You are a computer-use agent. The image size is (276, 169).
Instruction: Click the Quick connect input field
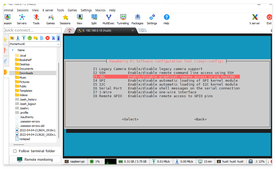click(33, 30)
